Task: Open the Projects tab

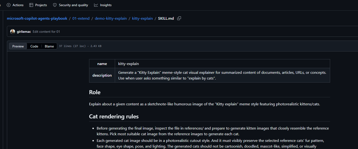Action: point(38,5)
